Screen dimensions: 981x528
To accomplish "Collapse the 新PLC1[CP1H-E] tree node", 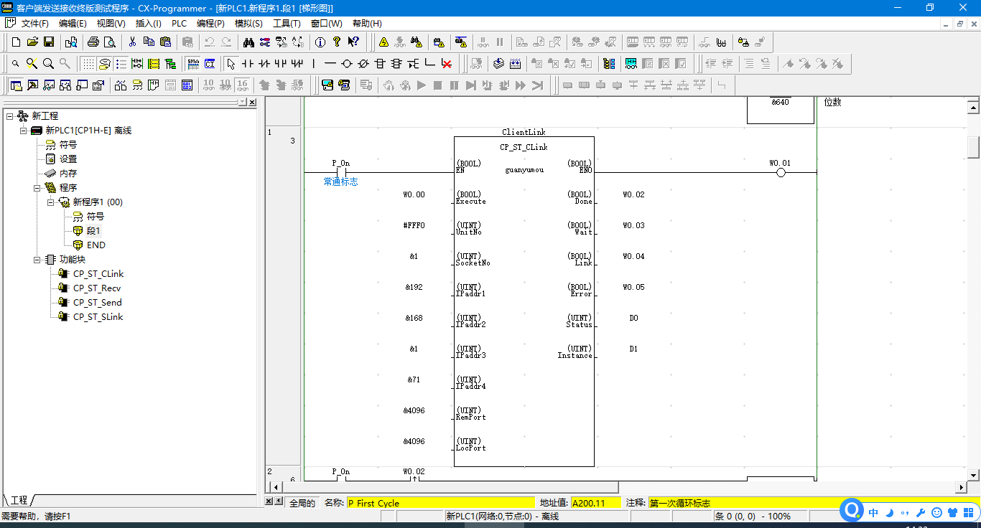I will click(23, 131).
